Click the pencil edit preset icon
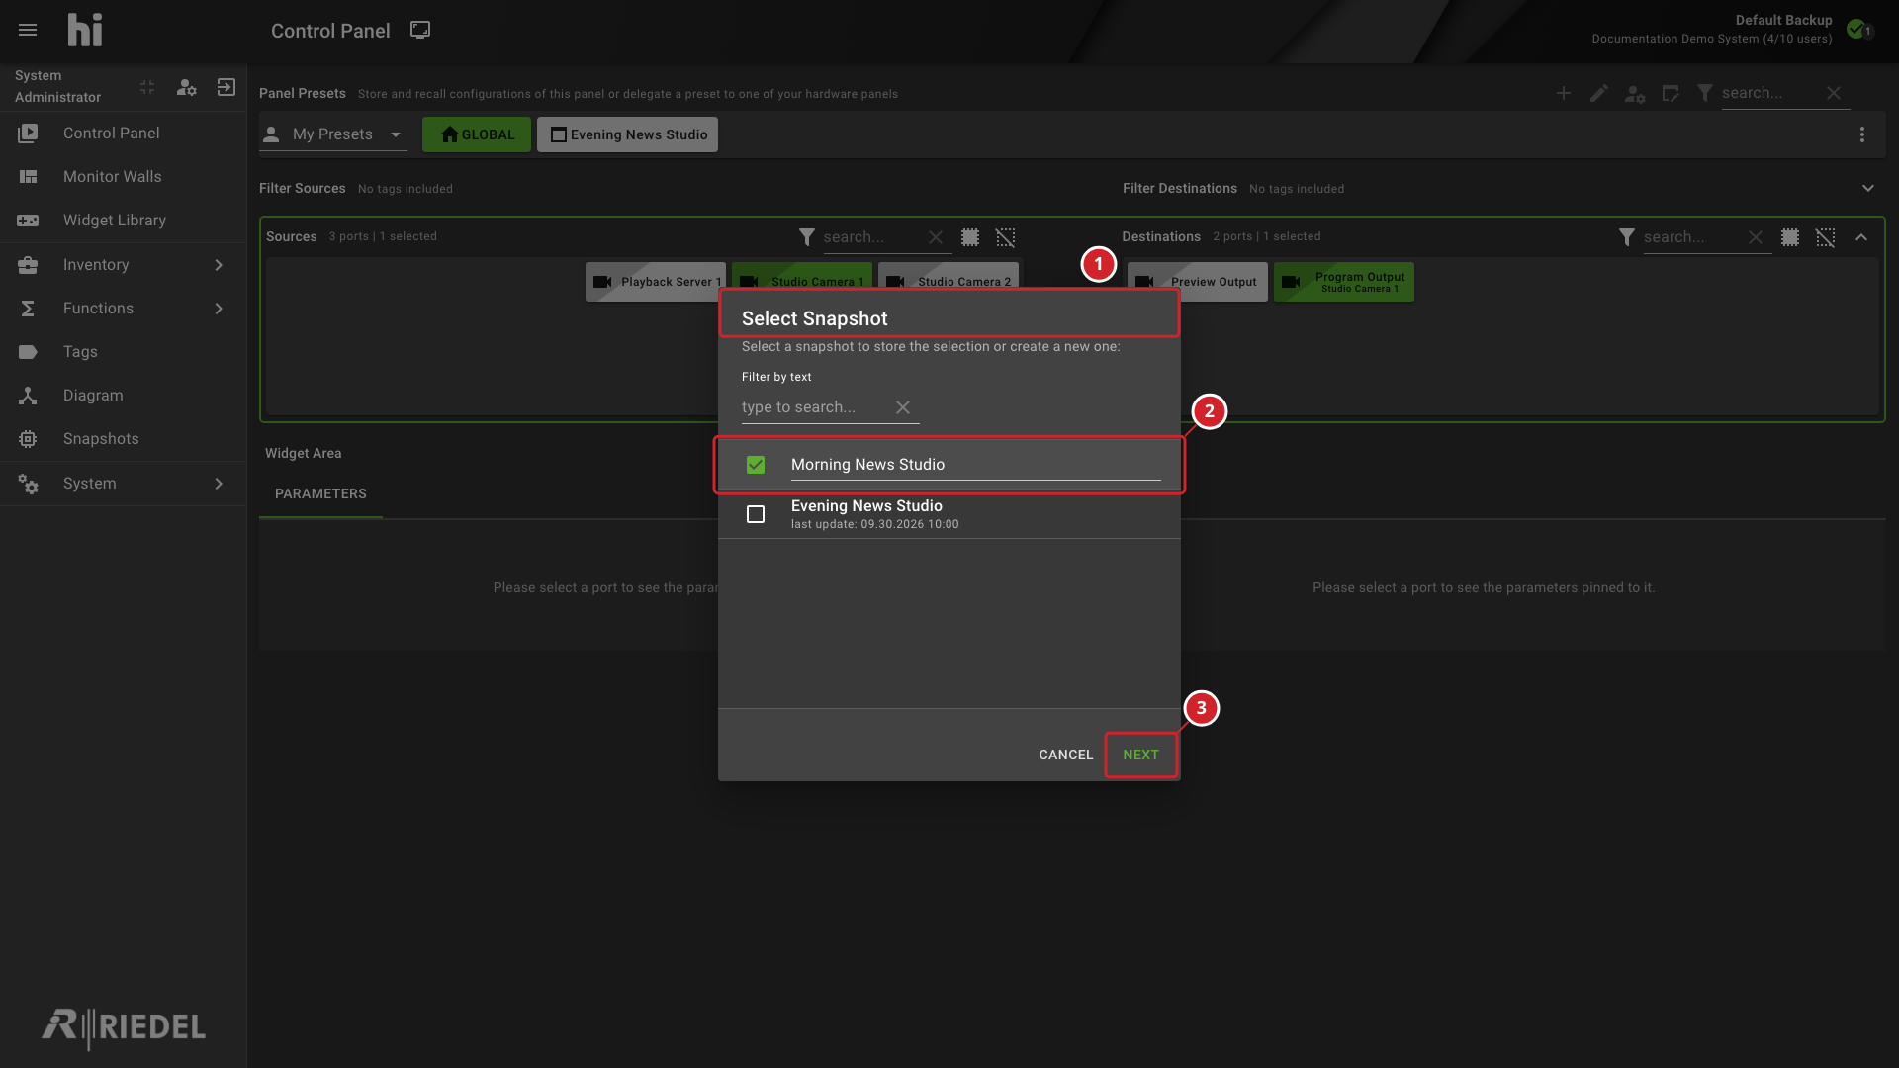Image resolution: width=1899 pixels, height=1068 pixels. (1598, 93)
